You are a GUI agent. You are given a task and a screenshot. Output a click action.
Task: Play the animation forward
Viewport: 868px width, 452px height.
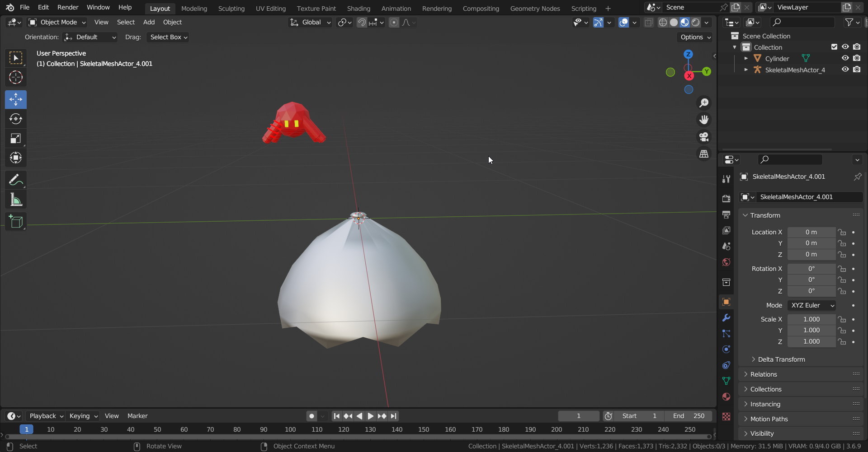point(371,416)
